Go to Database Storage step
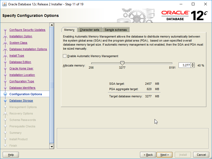The width and height of the screenshot is (212, 159). [x=21, y=101]
